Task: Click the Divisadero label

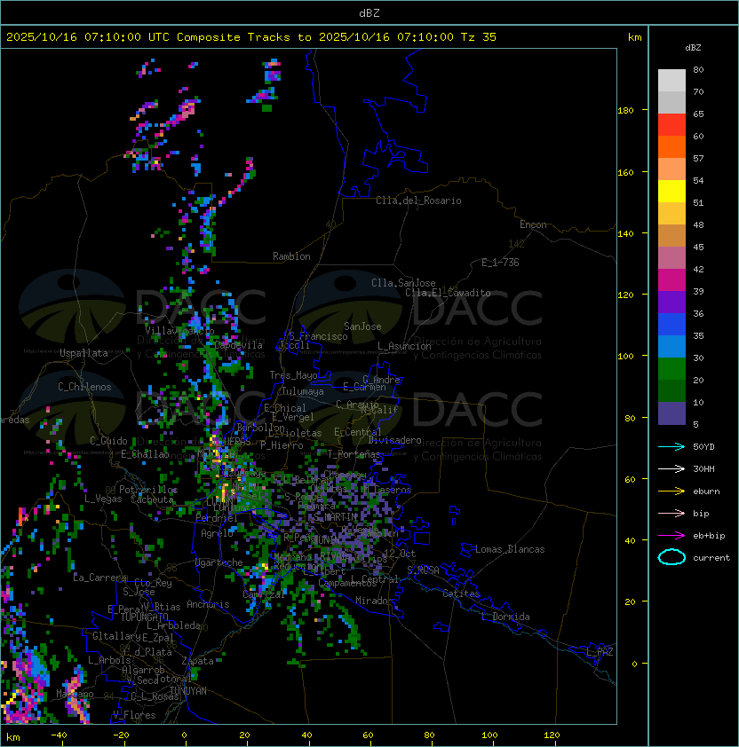Action: [x=394, y=440]
